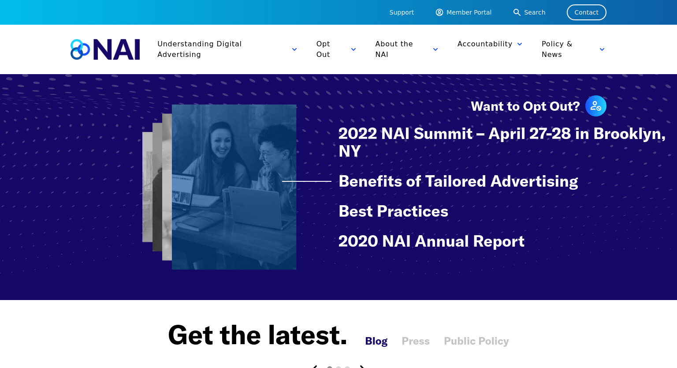Click the NAI logo
The width and height of the screenshot is (677, 368).
[x=105, y=49]
